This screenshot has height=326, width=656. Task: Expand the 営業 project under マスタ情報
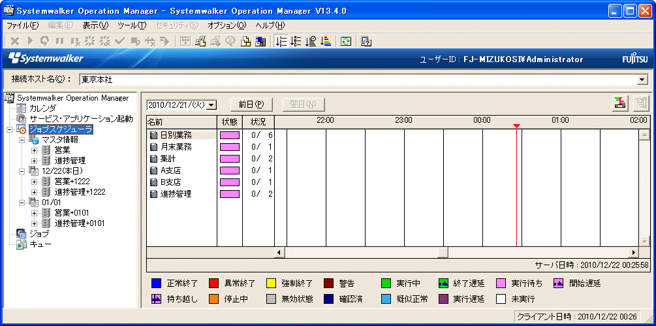(x=35, y=150)
